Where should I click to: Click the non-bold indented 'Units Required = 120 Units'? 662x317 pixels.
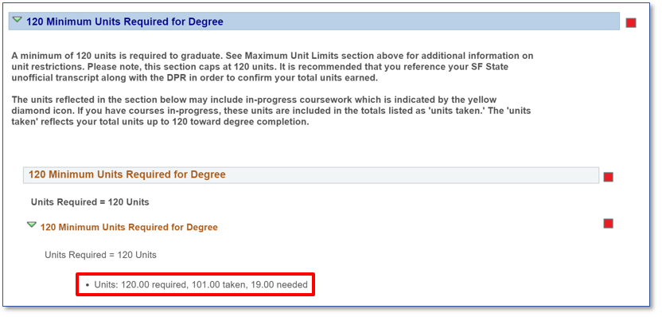pos(100,256)
